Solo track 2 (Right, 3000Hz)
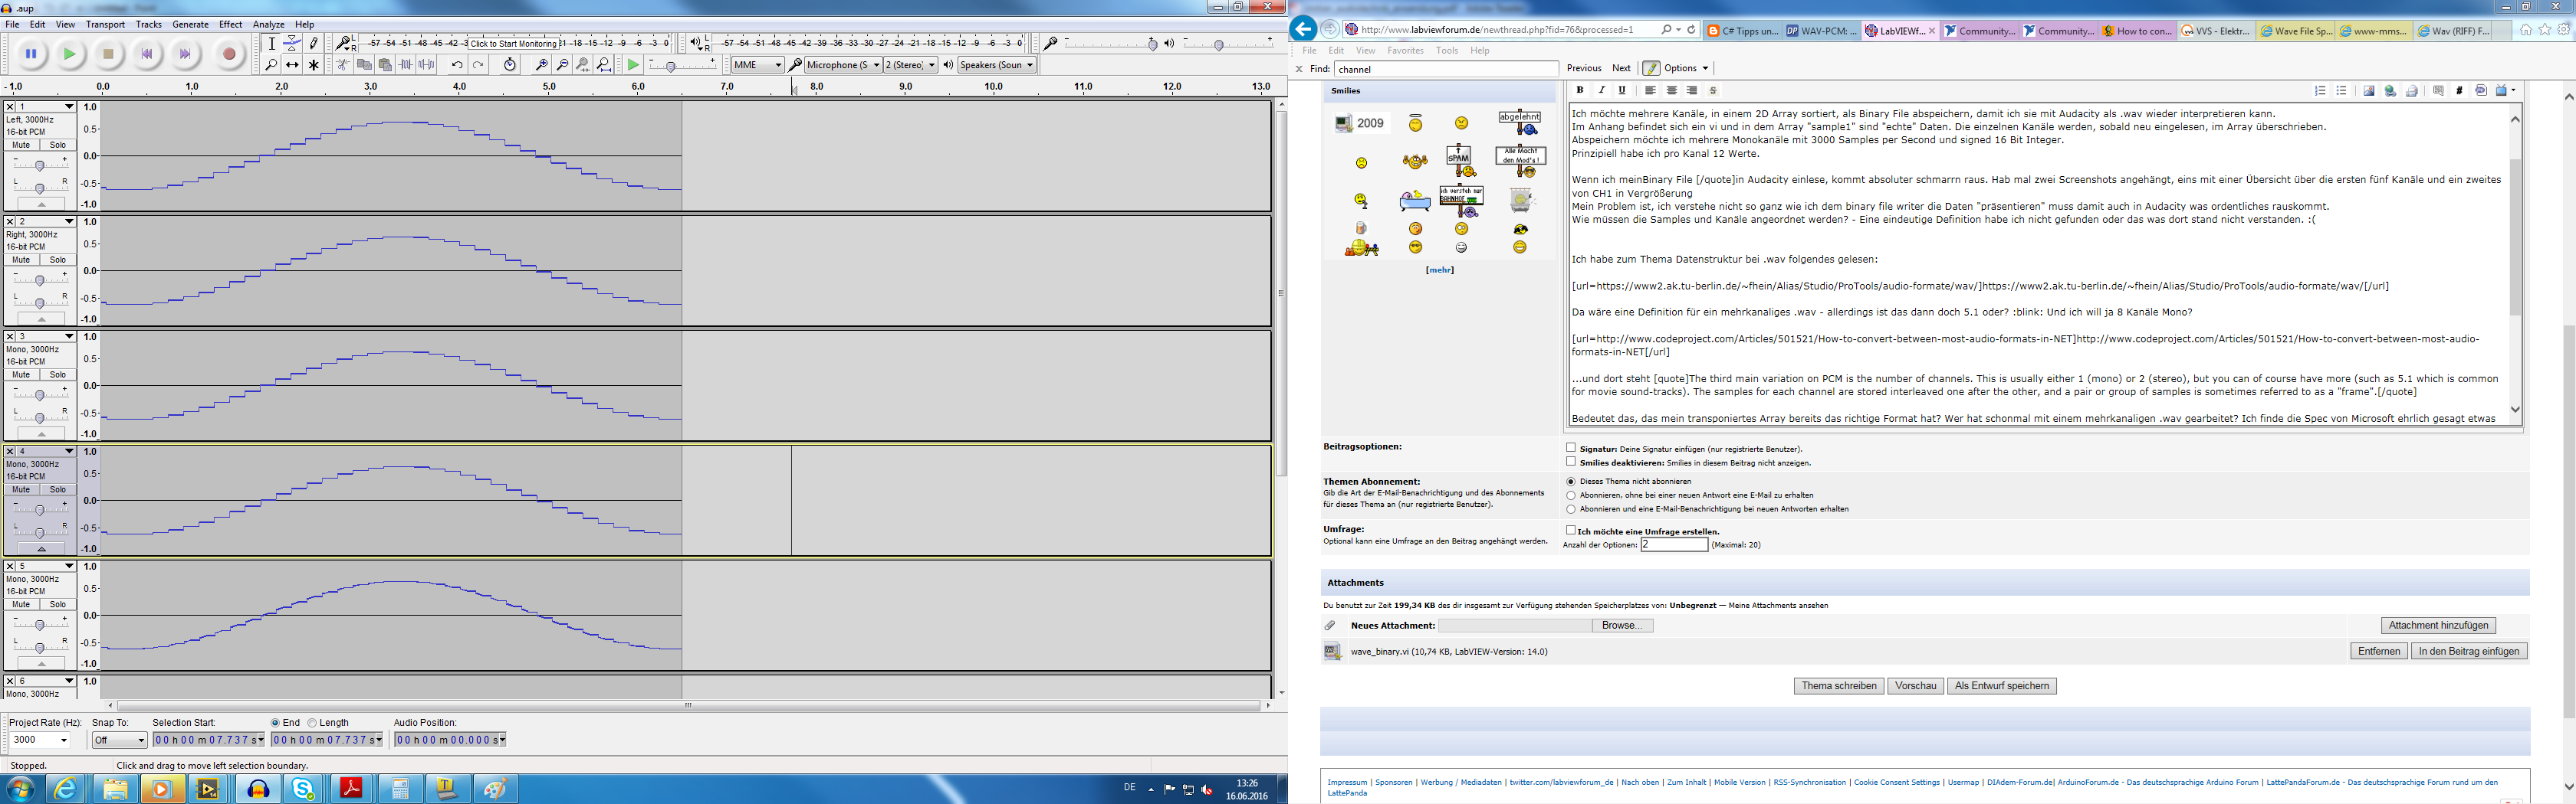Viewport: 2576px width, 804px height. (x=58, y=260)
